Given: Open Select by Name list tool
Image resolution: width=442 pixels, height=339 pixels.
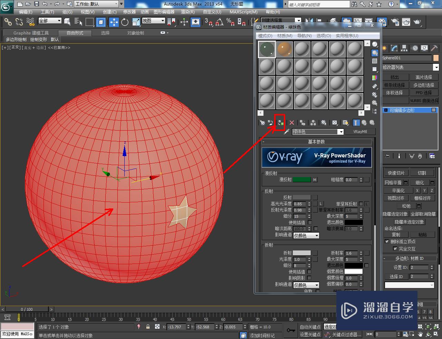Looking at the screenshot, I should (78, 22).
